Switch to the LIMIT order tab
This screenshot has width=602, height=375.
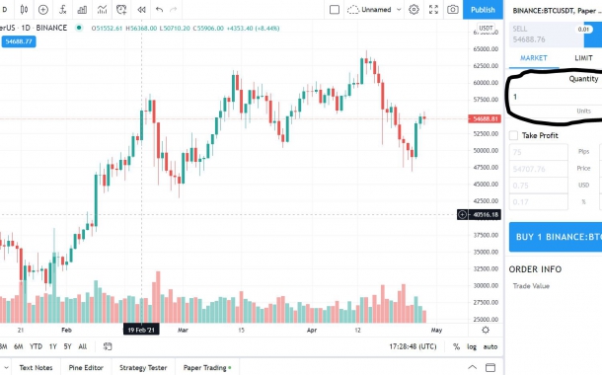pyautogui.click(x=583, y=58)
